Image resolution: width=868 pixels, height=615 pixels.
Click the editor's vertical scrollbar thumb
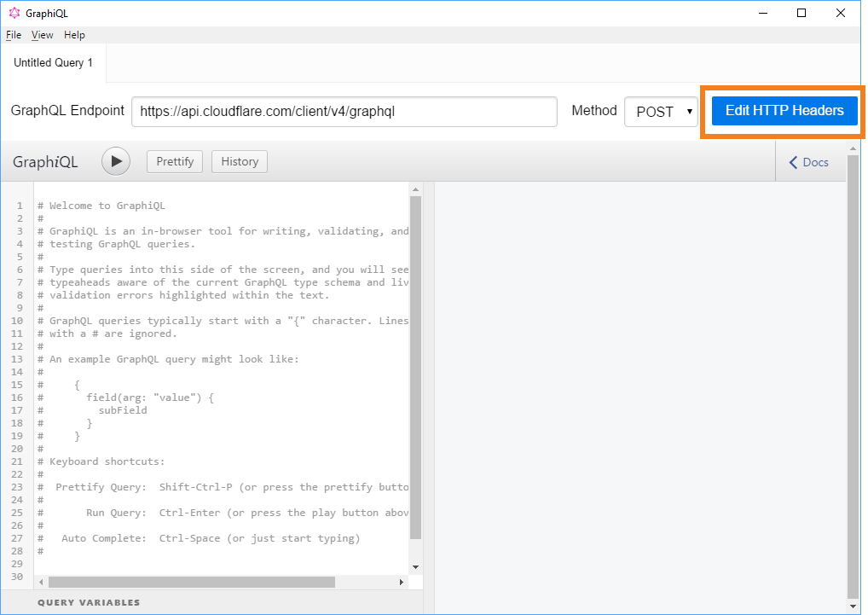pos(415,367)
